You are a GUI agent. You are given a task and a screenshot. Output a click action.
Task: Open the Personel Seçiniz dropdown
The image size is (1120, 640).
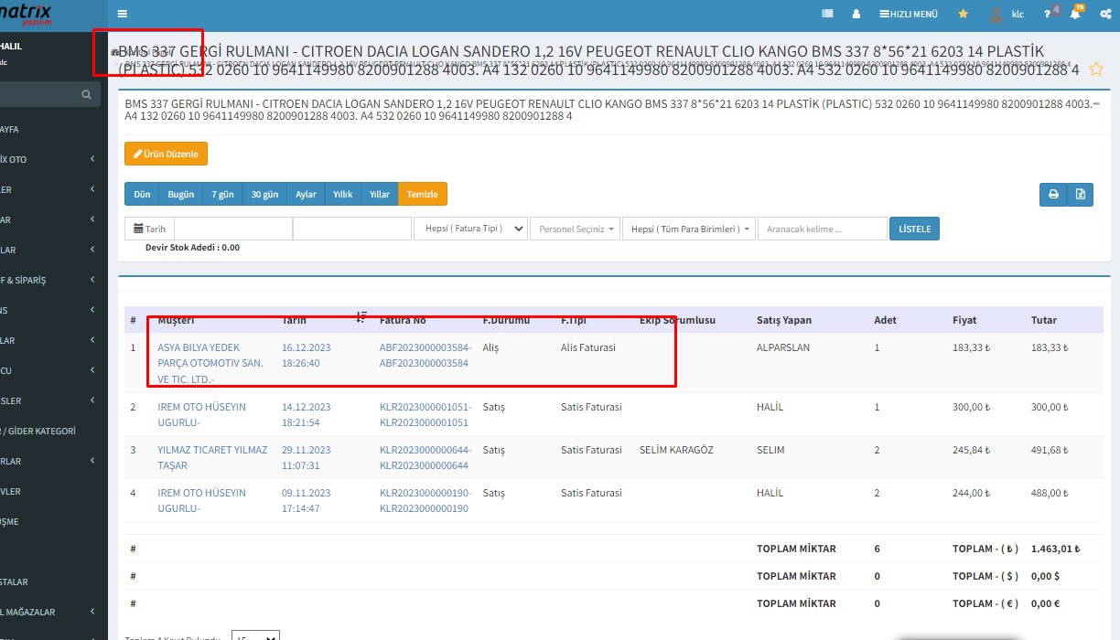(575, 229)
